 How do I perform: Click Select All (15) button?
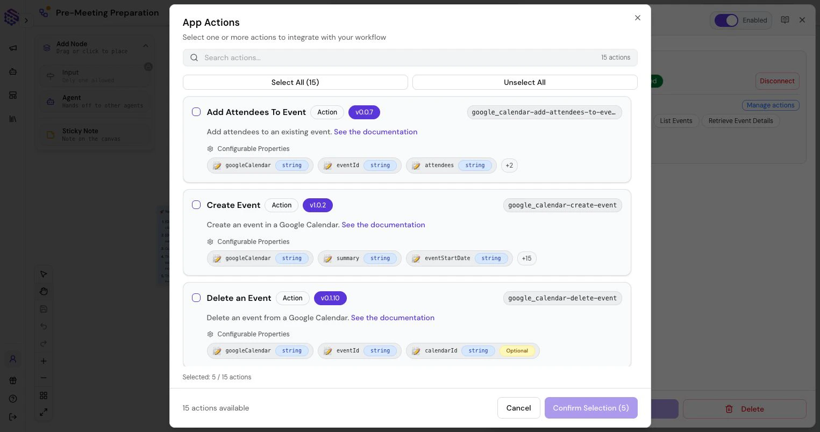point(295,82)
